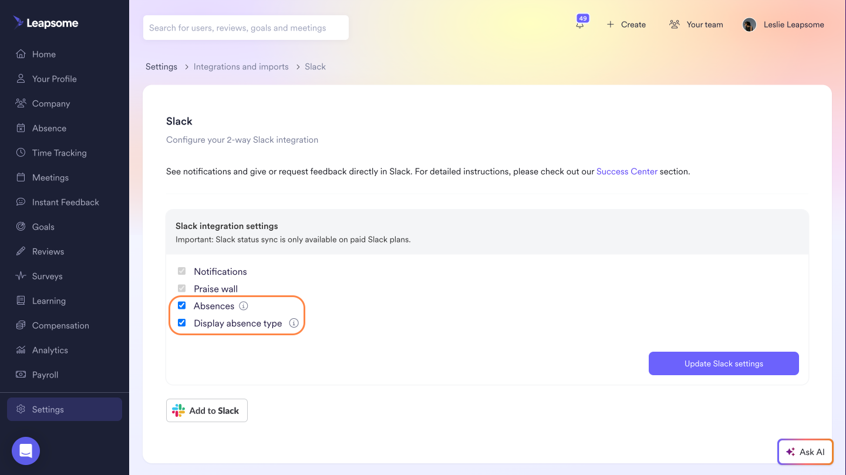Click Update Slack settings button
The width and height of the screenshot is (846, 475).
[724, 363]
